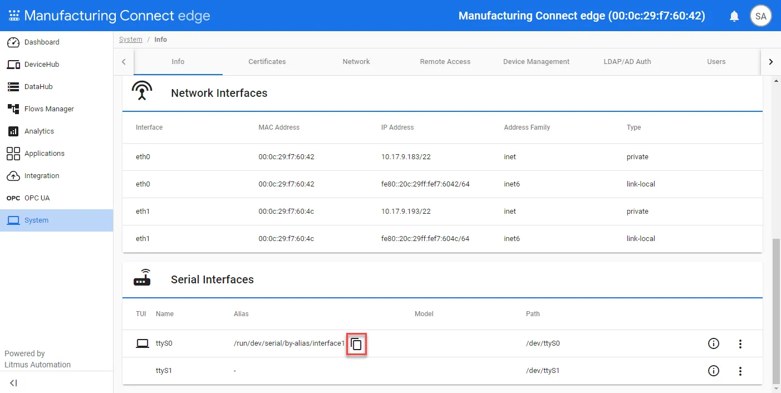
Task: Copy the ttyS0 alias path
Action: (x=356, y=344)
